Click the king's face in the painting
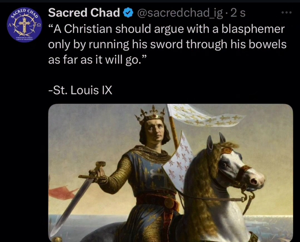The width and height of the screenshot is (300, 242). [x=155, y=131]
